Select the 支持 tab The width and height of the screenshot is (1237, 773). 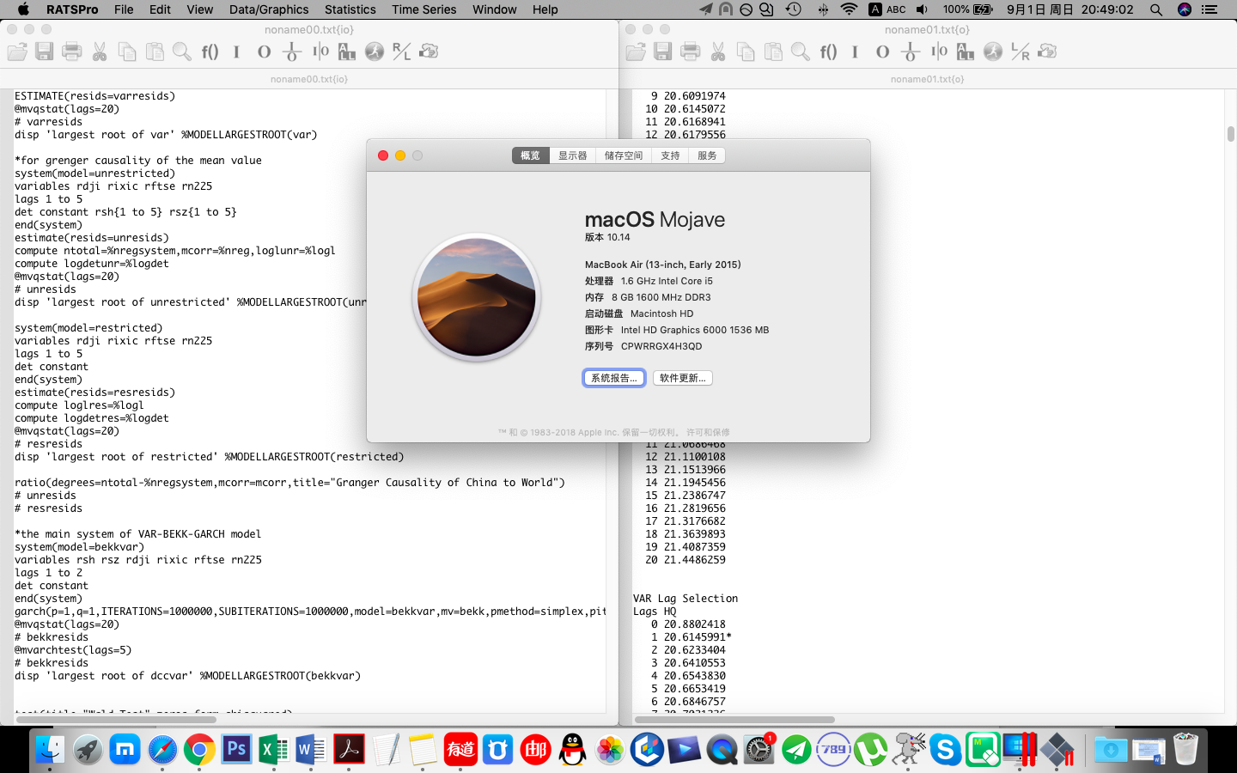[x=670, y=155]
